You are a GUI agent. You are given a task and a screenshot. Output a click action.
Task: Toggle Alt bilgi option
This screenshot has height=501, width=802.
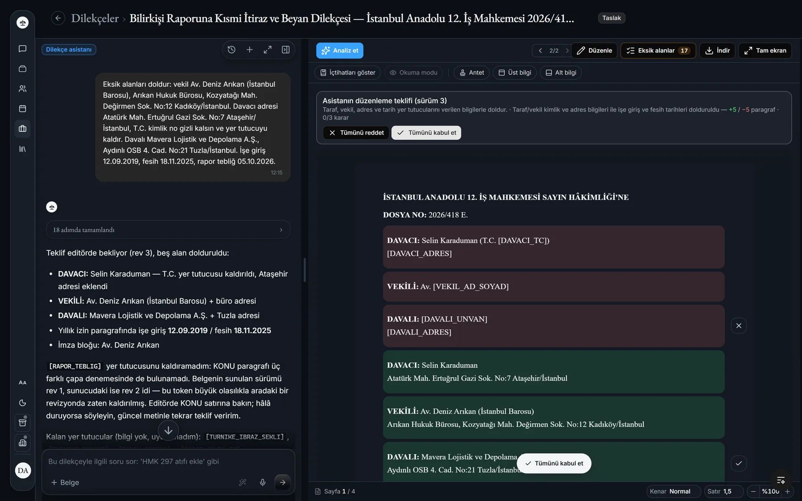pyautogui.click(x=561, y=73)
